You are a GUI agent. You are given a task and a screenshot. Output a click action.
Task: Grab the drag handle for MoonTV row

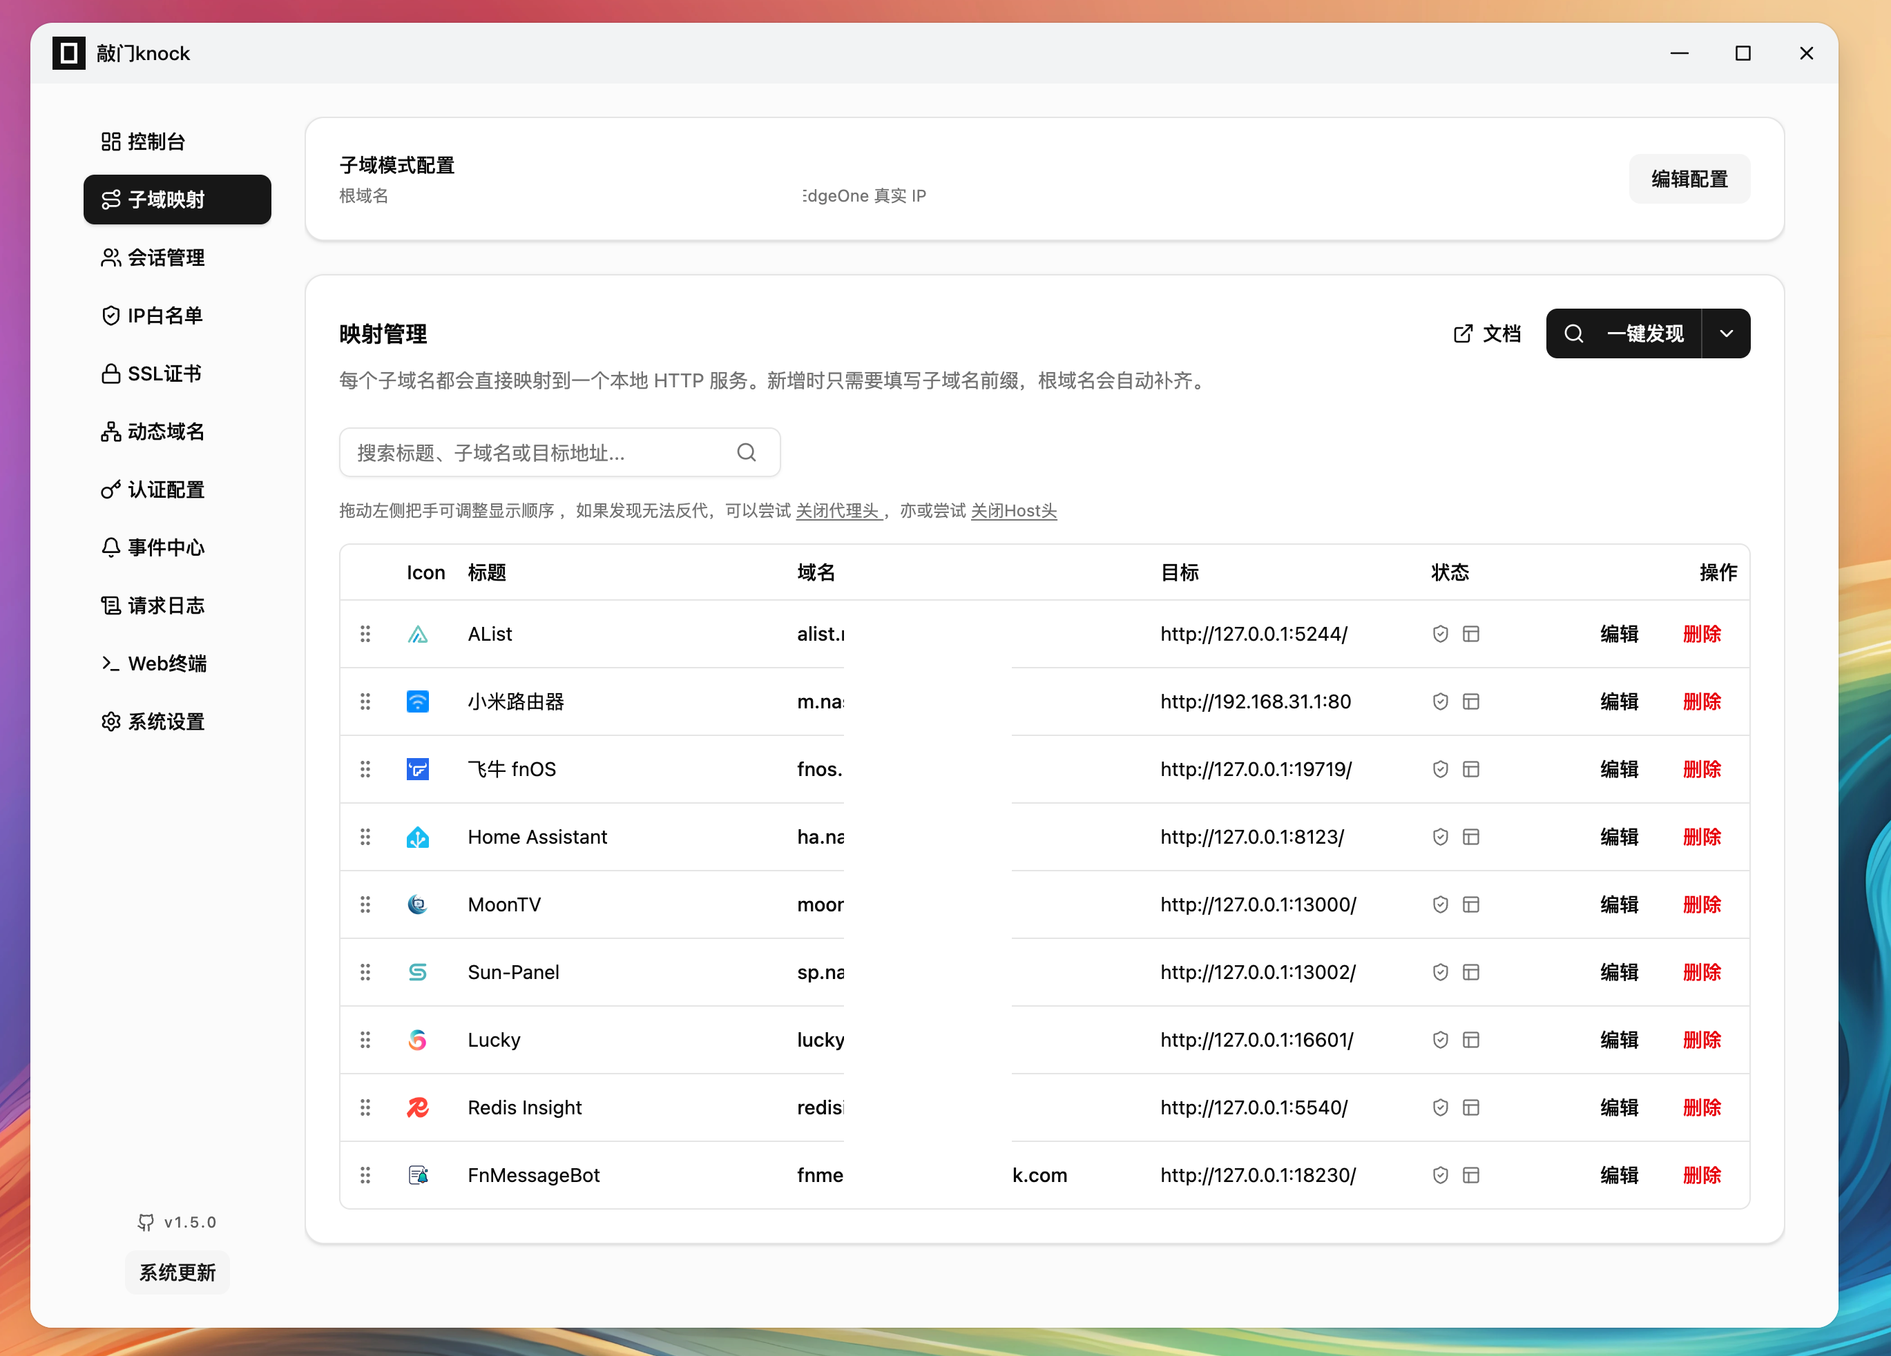click(x=365, y=904)
